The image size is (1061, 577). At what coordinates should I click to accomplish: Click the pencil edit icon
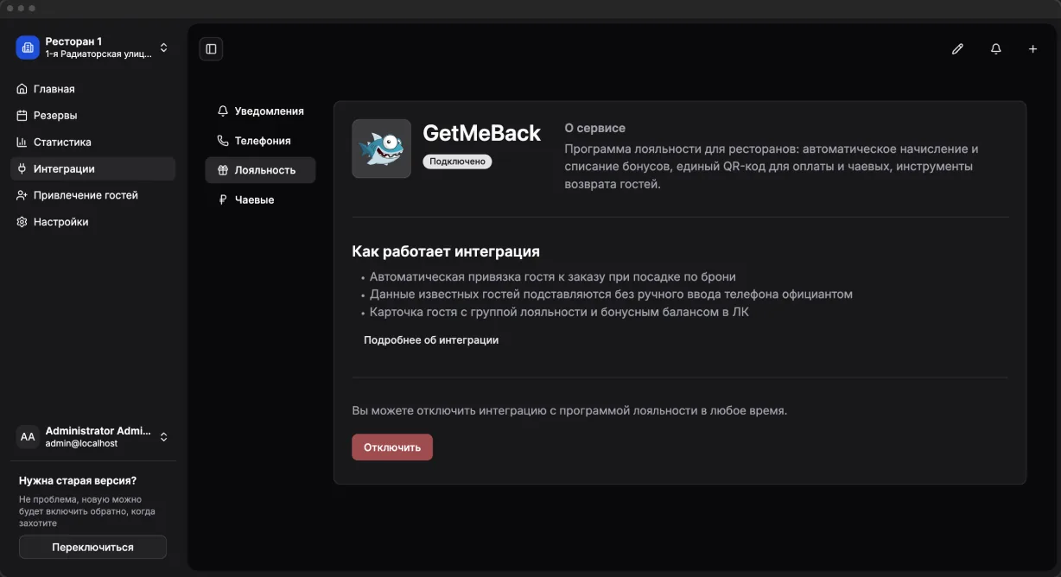click(957, 49)
